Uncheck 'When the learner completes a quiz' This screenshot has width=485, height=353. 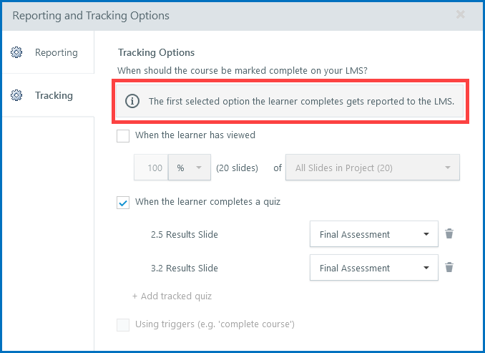pos(123,203)
